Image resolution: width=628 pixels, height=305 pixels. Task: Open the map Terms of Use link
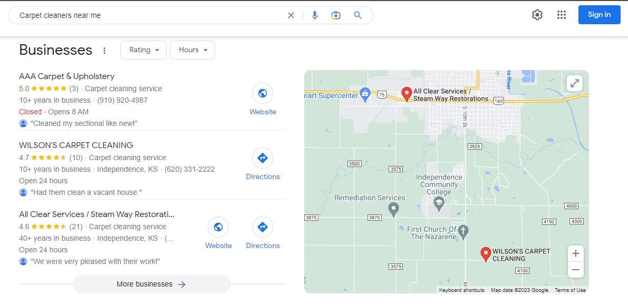(x=570, y=290)
